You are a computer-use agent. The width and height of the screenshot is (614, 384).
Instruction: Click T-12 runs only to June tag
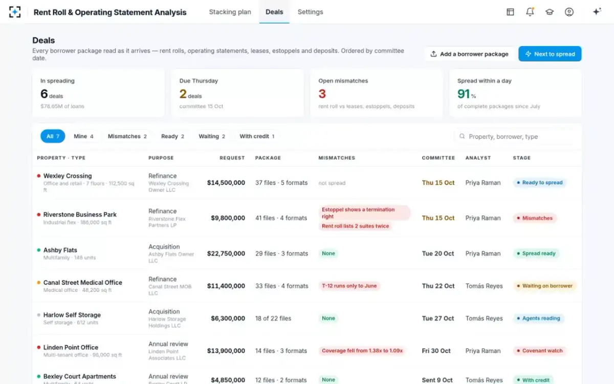pos(349,286)
